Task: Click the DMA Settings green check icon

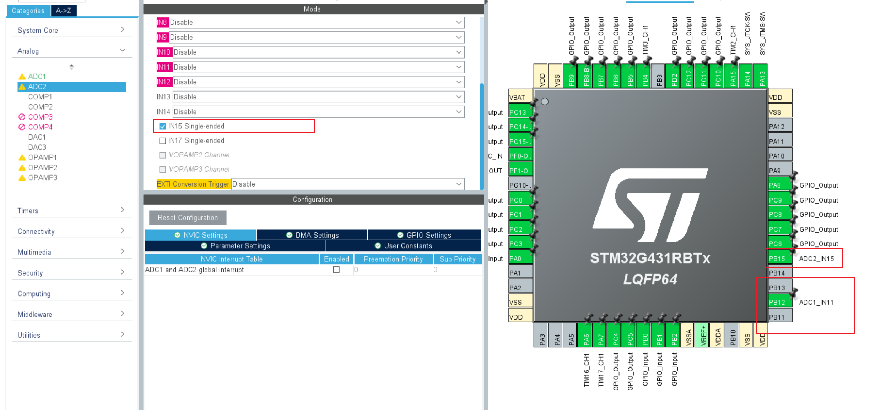Action: [289, 235]
